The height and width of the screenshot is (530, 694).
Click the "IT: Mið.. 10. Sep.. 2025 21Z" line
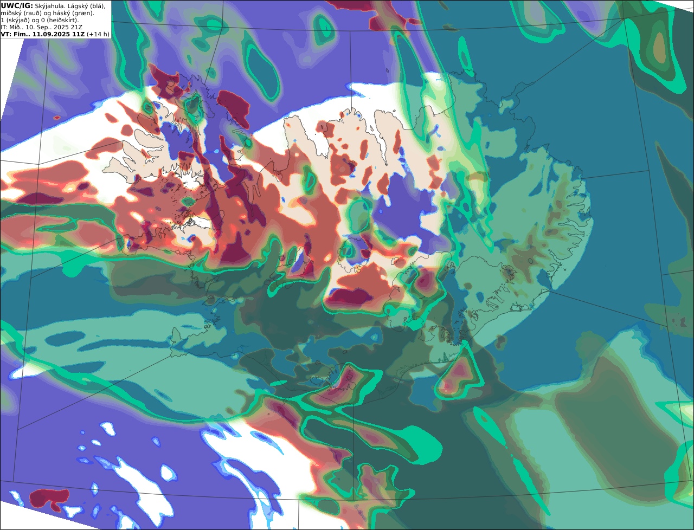click(x=42, y=27)
